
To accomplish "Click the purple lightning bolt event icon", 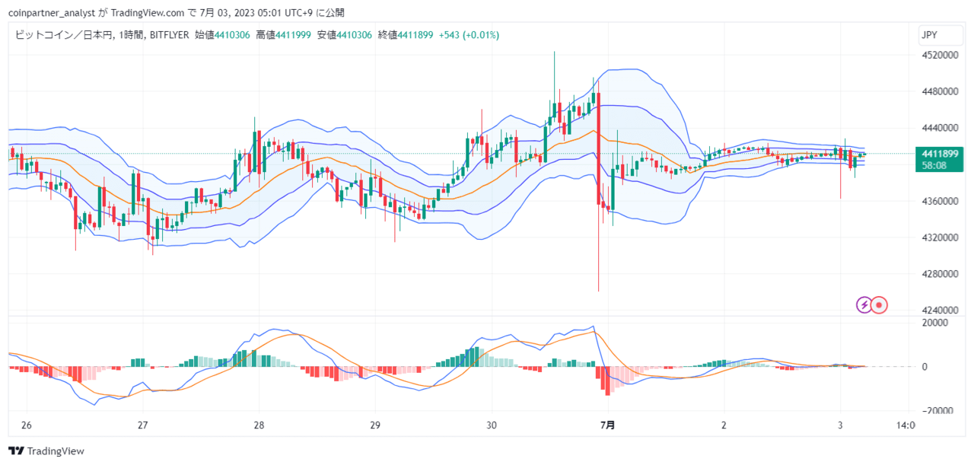I will (x=864, y=305).
